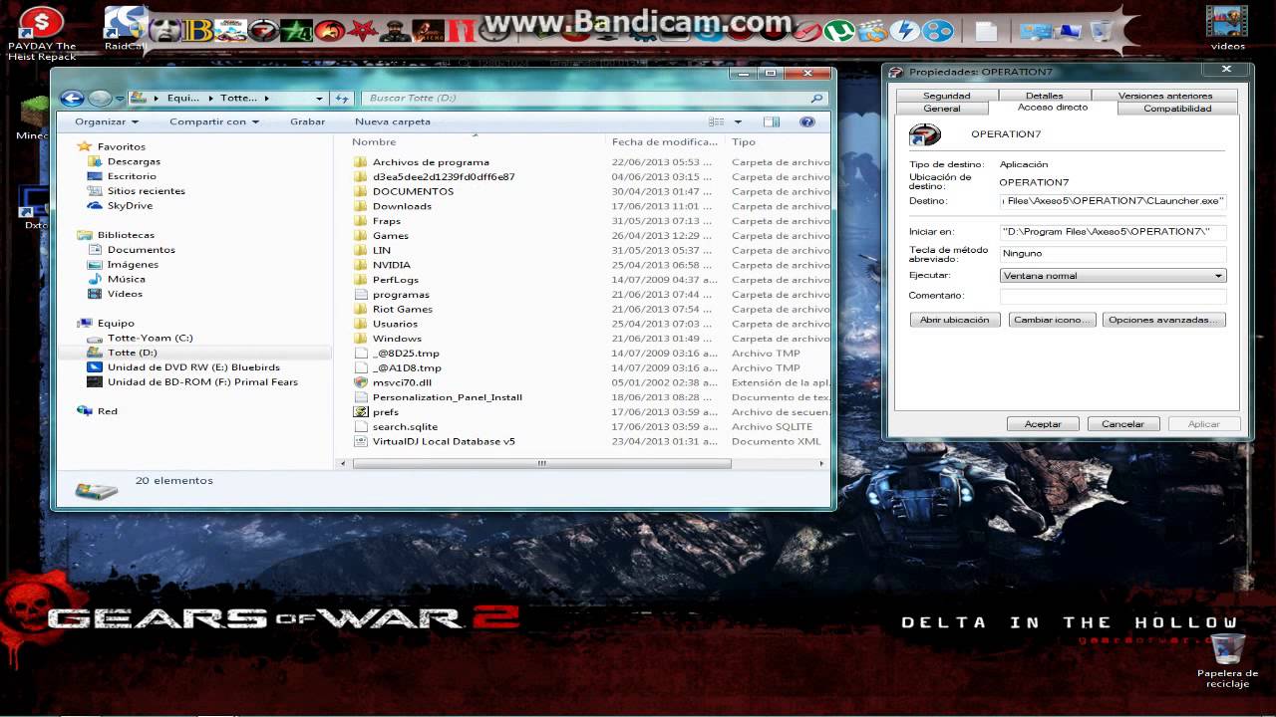Expand the Equi… breadcrumb arrow in address bar
Screen dimensions: 1276x717
210,99
